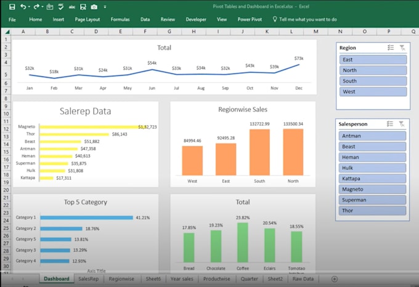Toggle multi-select on the Salesperson slicer
Viewport: 419px width, 287px height.
pos(389,124)
